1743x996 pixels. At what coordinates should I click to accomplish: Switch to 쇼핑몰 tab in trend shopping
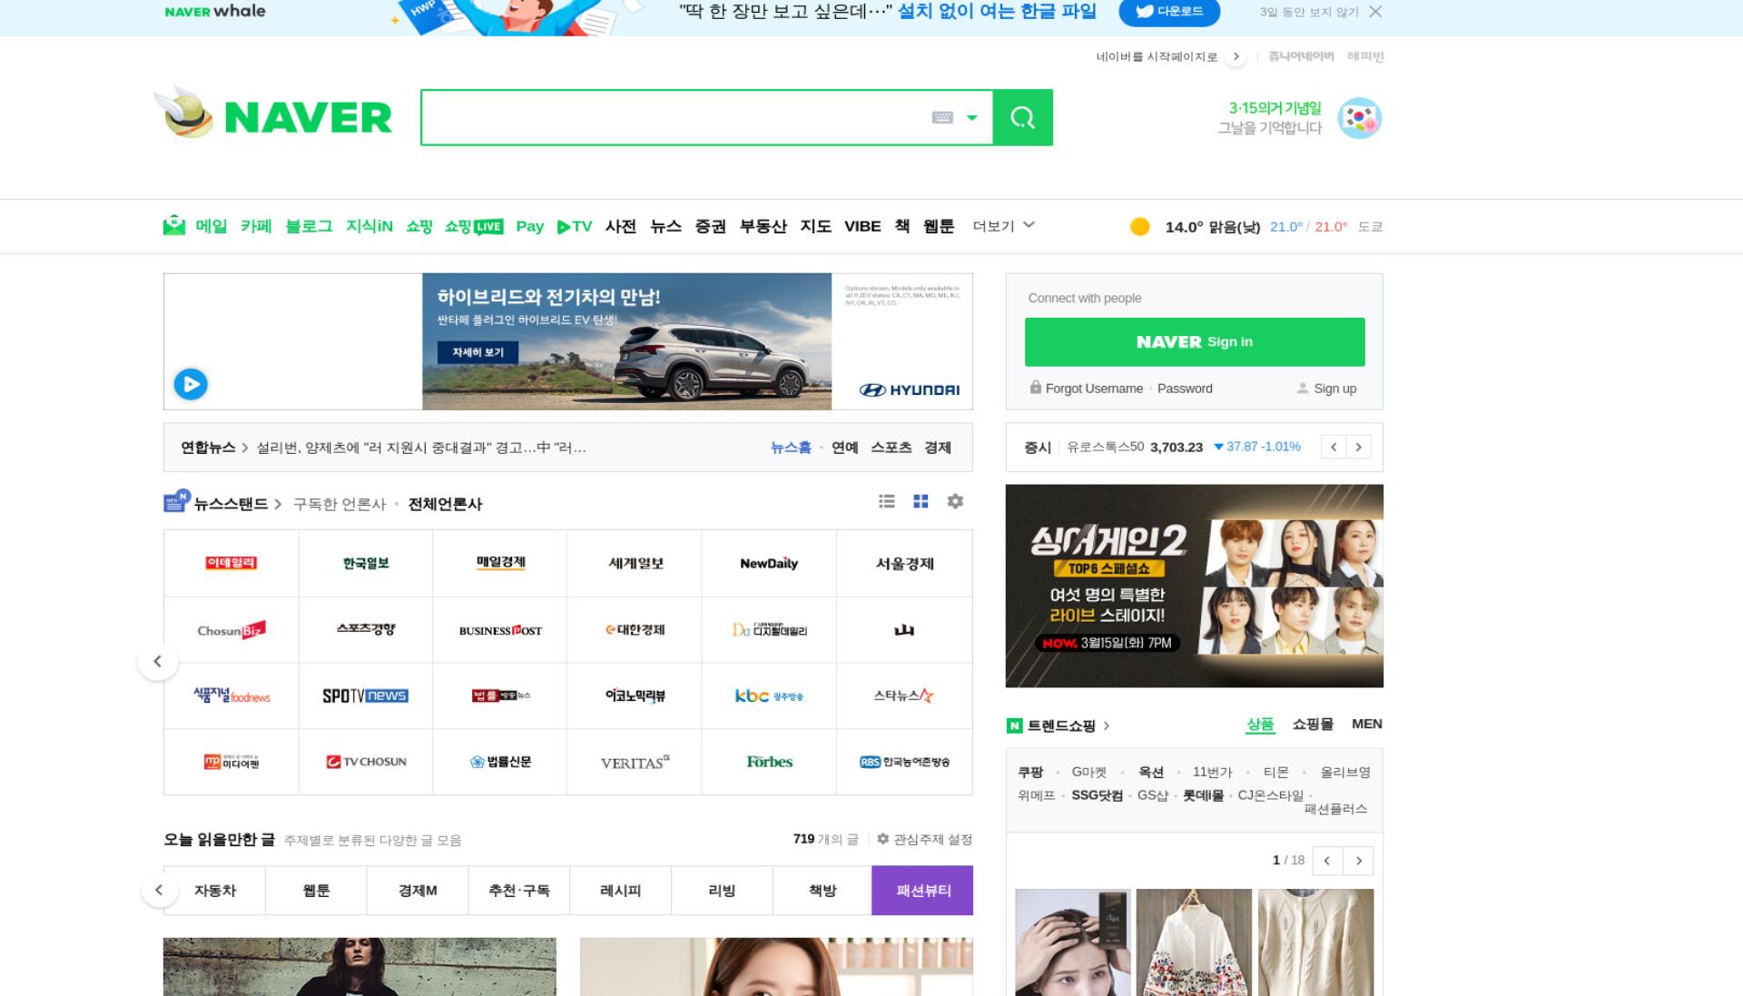[x=1313, y=724]
